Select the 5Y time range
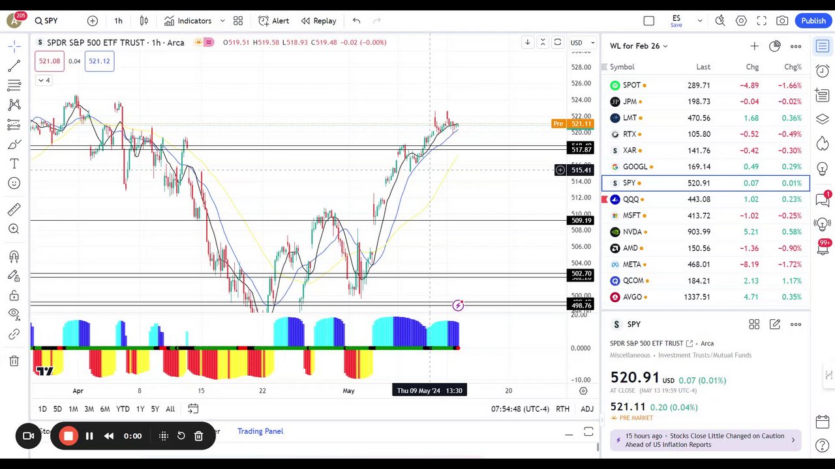This screenshot has width=835, height=469. tap(155, 409)
